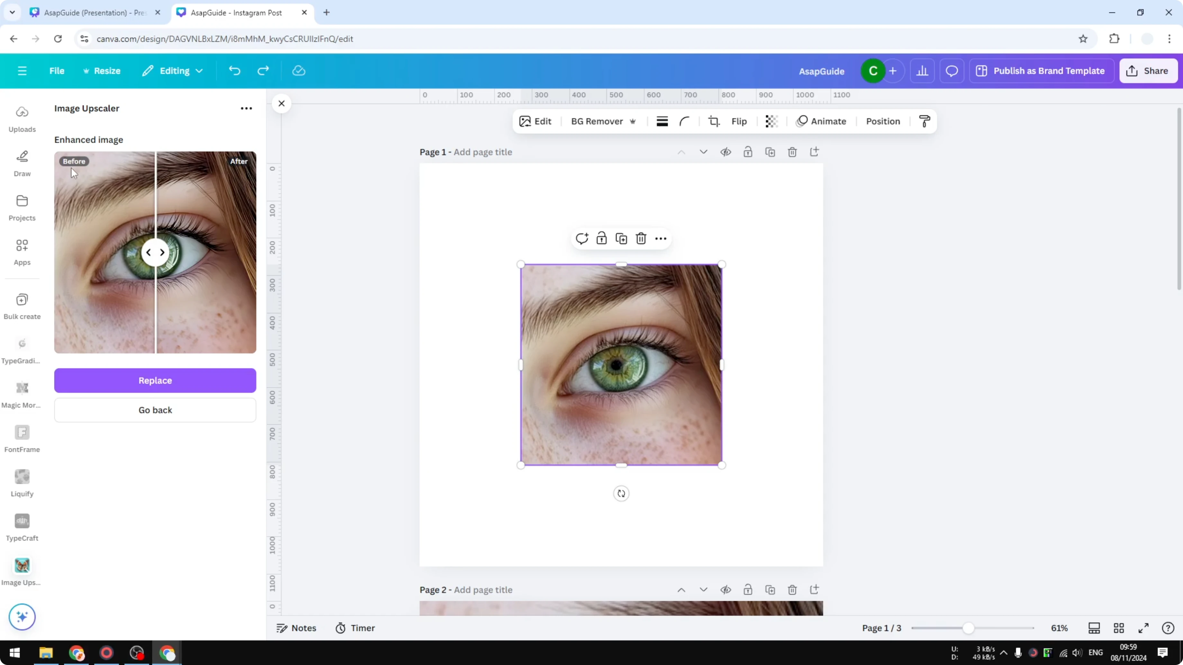Image resolution: width=1183 pixels, height=665 pixels.
Task: Select the Draw tool in the sidebar
Action: pos(22,164)
